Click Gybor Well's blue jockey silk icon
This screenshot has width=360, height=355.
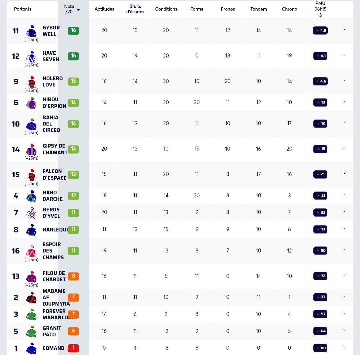32,31
